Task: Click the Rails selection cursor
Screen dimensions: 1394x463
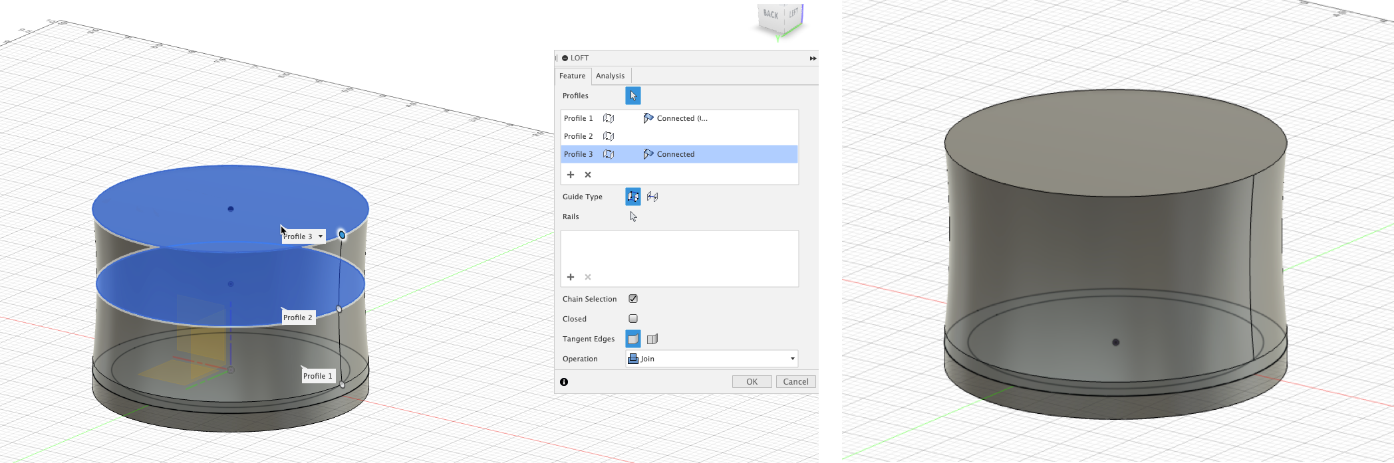Action: [633, 217]
